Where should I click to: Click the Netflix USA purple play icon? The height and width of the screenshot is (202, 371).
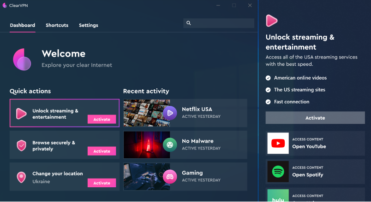[170, 113]
